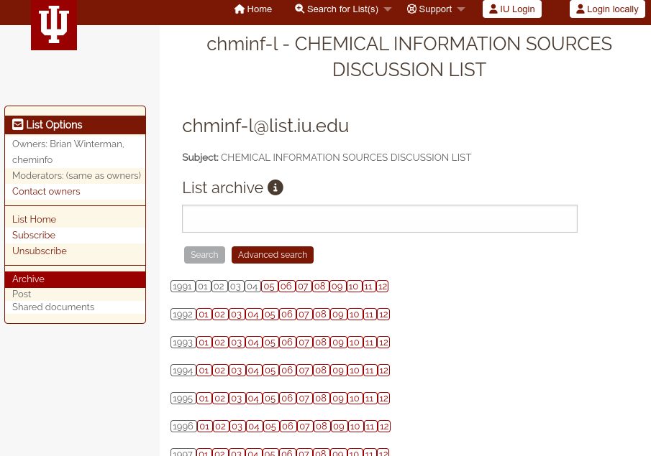
Task: Focus the list archive search field
Action: [x=380, y=218]
